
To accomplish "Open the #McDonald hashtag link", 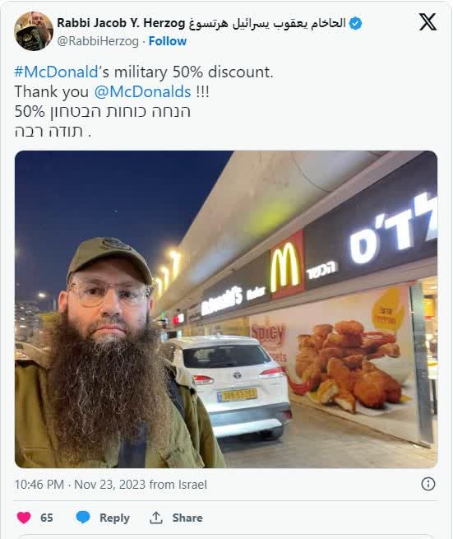I will 57,72.
